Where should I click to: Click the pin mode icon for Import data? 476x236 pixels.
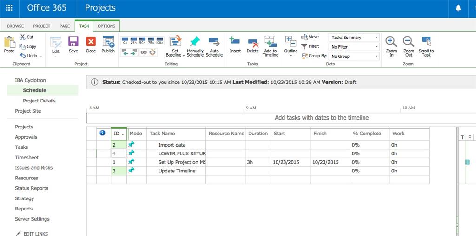(x=131, y=145)
